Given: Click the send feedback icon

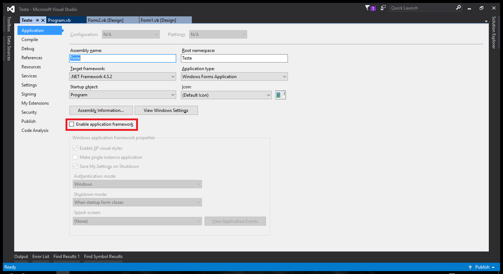Looking at the screenshot, I should pyautogui.click(x=383, y=8).
